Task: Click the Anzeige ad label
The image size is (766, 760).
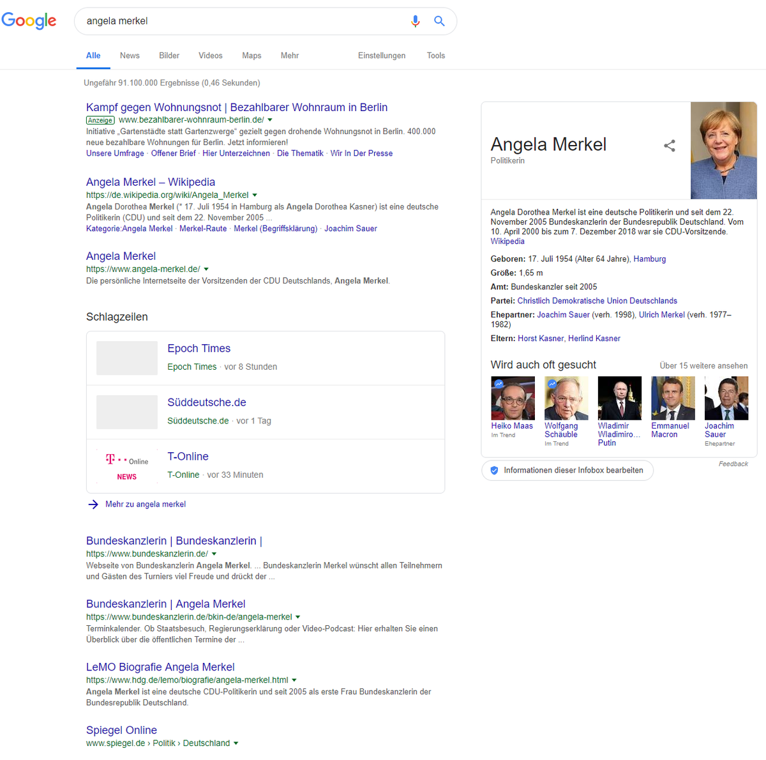Action: click(x=100, y=120)
